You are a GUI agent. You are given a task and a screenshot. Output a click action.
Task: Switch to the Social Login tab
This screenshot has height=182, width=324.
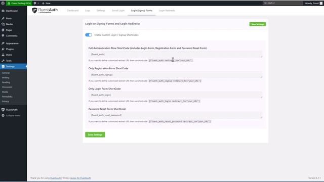coord(118,11)
